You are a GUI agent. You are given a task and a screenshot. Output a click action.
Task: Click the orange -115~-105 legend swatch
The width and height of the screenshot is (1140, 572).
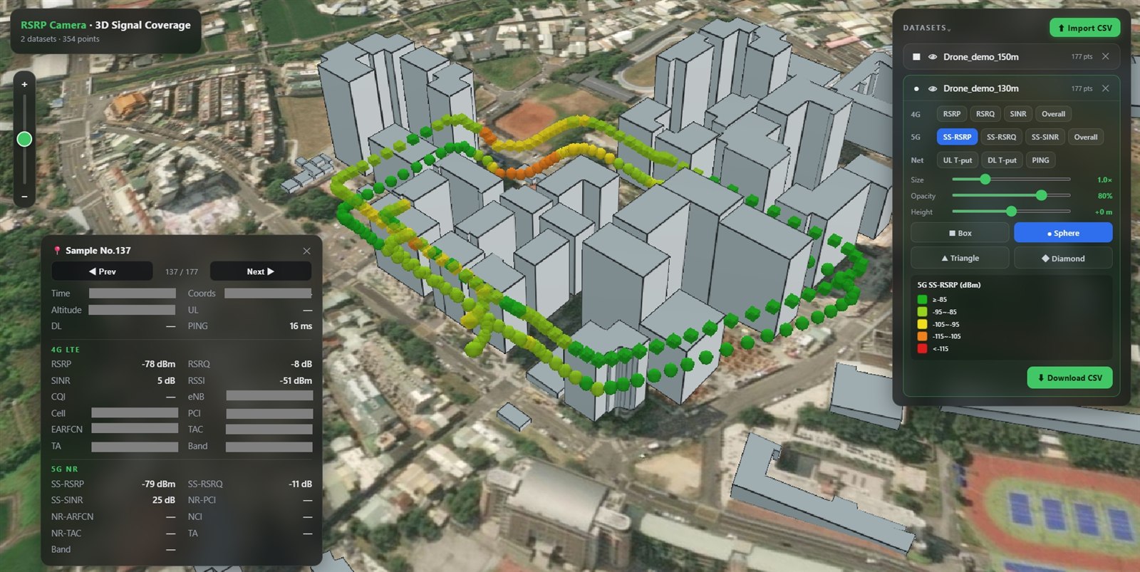click(x=922, y=336)
